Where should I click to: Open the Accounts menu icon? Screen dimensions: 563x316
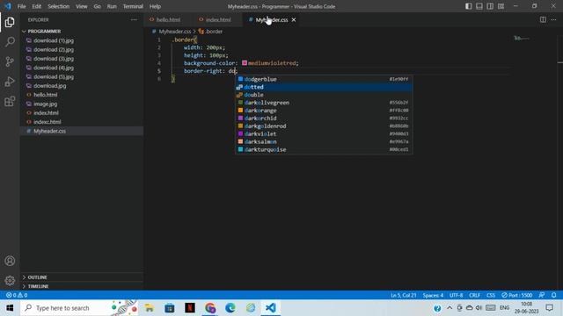pos(10,261)
